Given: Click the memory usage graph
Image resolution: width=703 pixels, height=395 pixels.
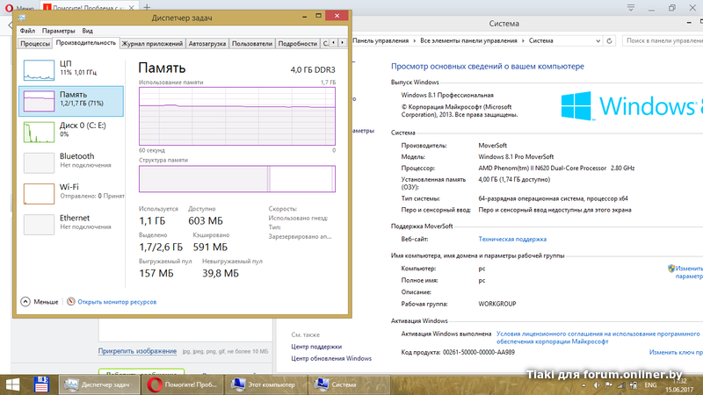Looking at the screenshot, I should tap(237, 116).
